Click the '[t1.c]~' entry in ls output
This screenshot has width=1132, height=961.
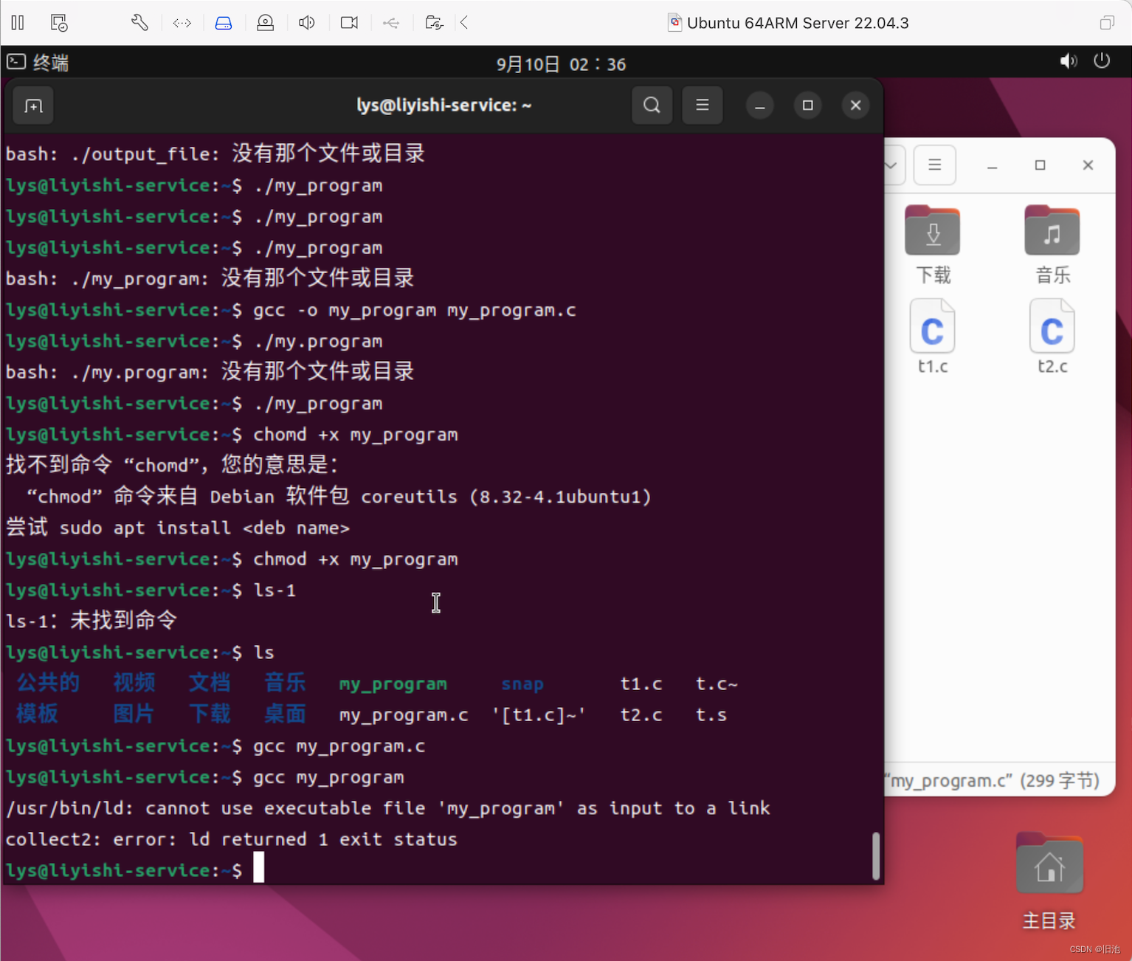[539, 715]
